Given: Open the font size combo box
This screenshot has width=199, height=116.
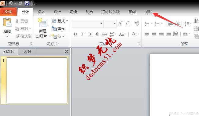Looking at the screenshot, I should (110, 24).
